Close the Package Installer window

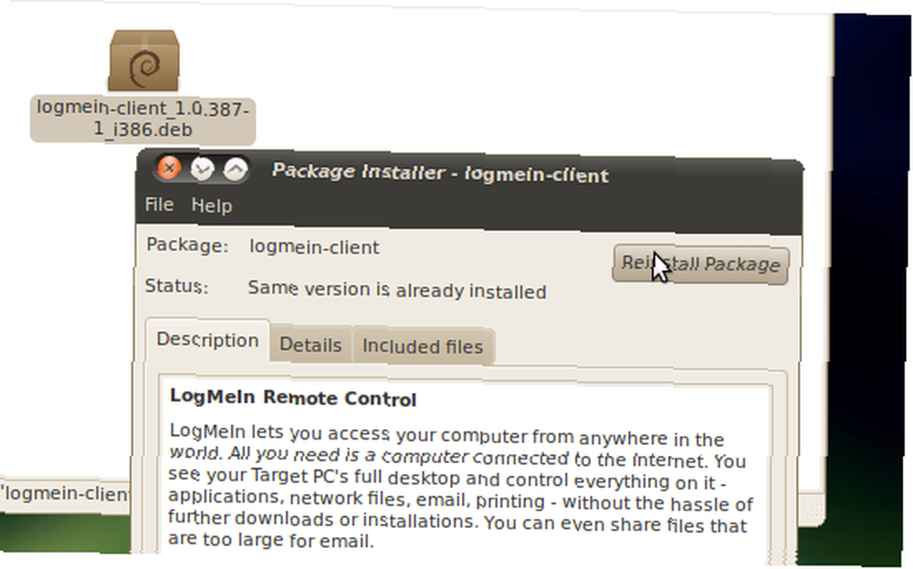pyautogui.click(x=169, y=169)
